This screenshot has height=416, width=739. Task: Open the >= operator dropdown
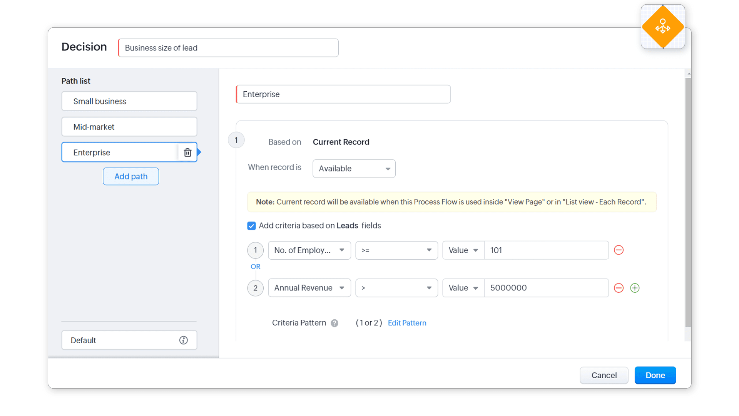396,250
